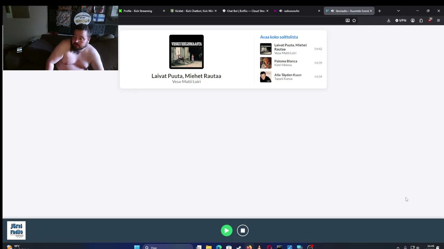Toggle the browser VPN button

(x=401, y=20)
